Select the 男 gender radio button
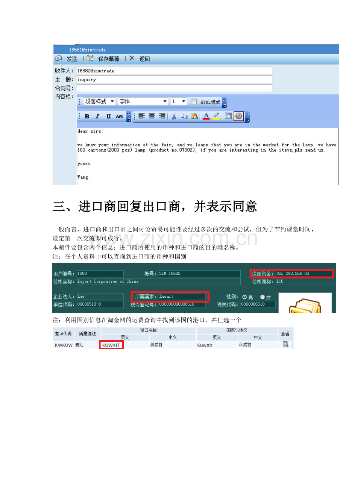This screenshot has width=346, height=490. pyautogui.click(x=245, y=297)
